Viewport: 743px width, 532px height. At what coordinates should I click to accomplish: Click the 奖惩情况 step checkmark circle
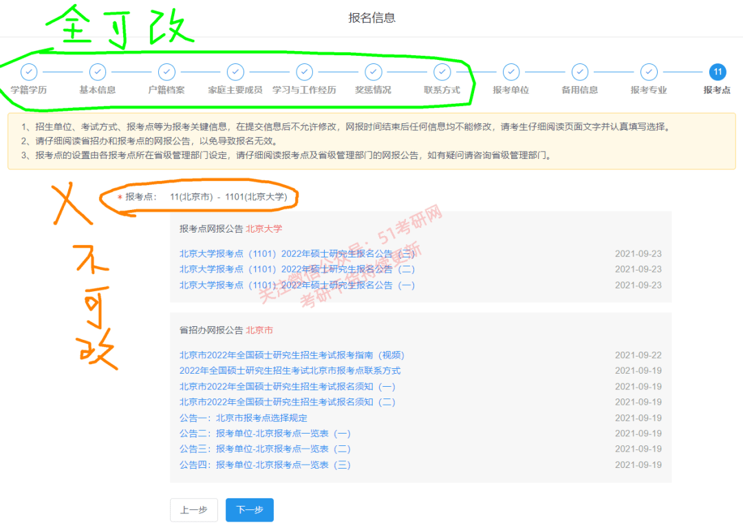374,72
